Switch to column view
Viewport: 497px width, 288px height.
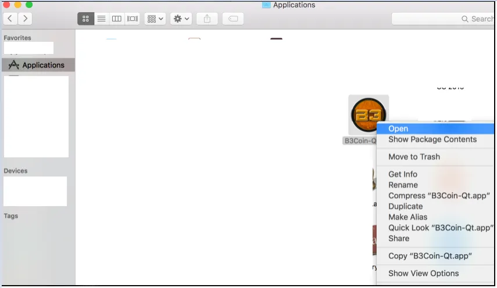pos(117,19)
